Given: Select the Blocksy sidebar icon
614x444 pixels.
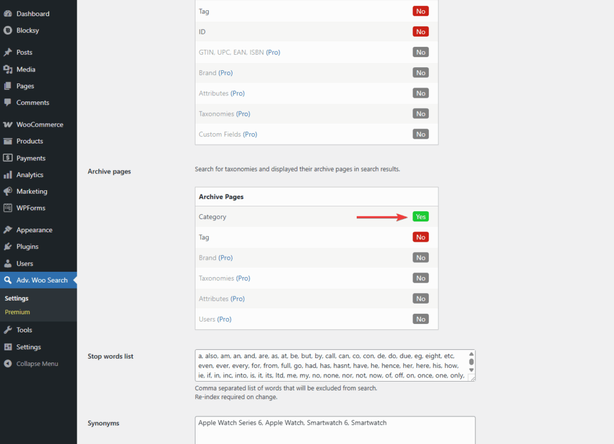Looking at the screenshot, I should (27, 31).
